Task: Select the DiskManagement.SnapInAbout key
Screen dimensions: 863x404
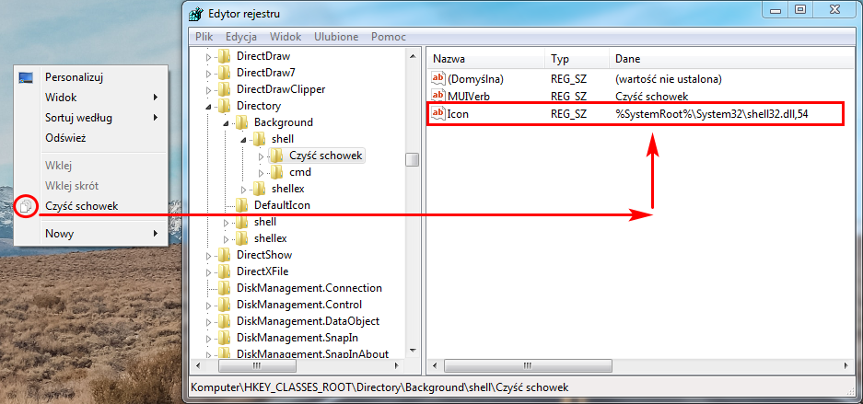Action: pyautogui.click(x=312, y=353)
